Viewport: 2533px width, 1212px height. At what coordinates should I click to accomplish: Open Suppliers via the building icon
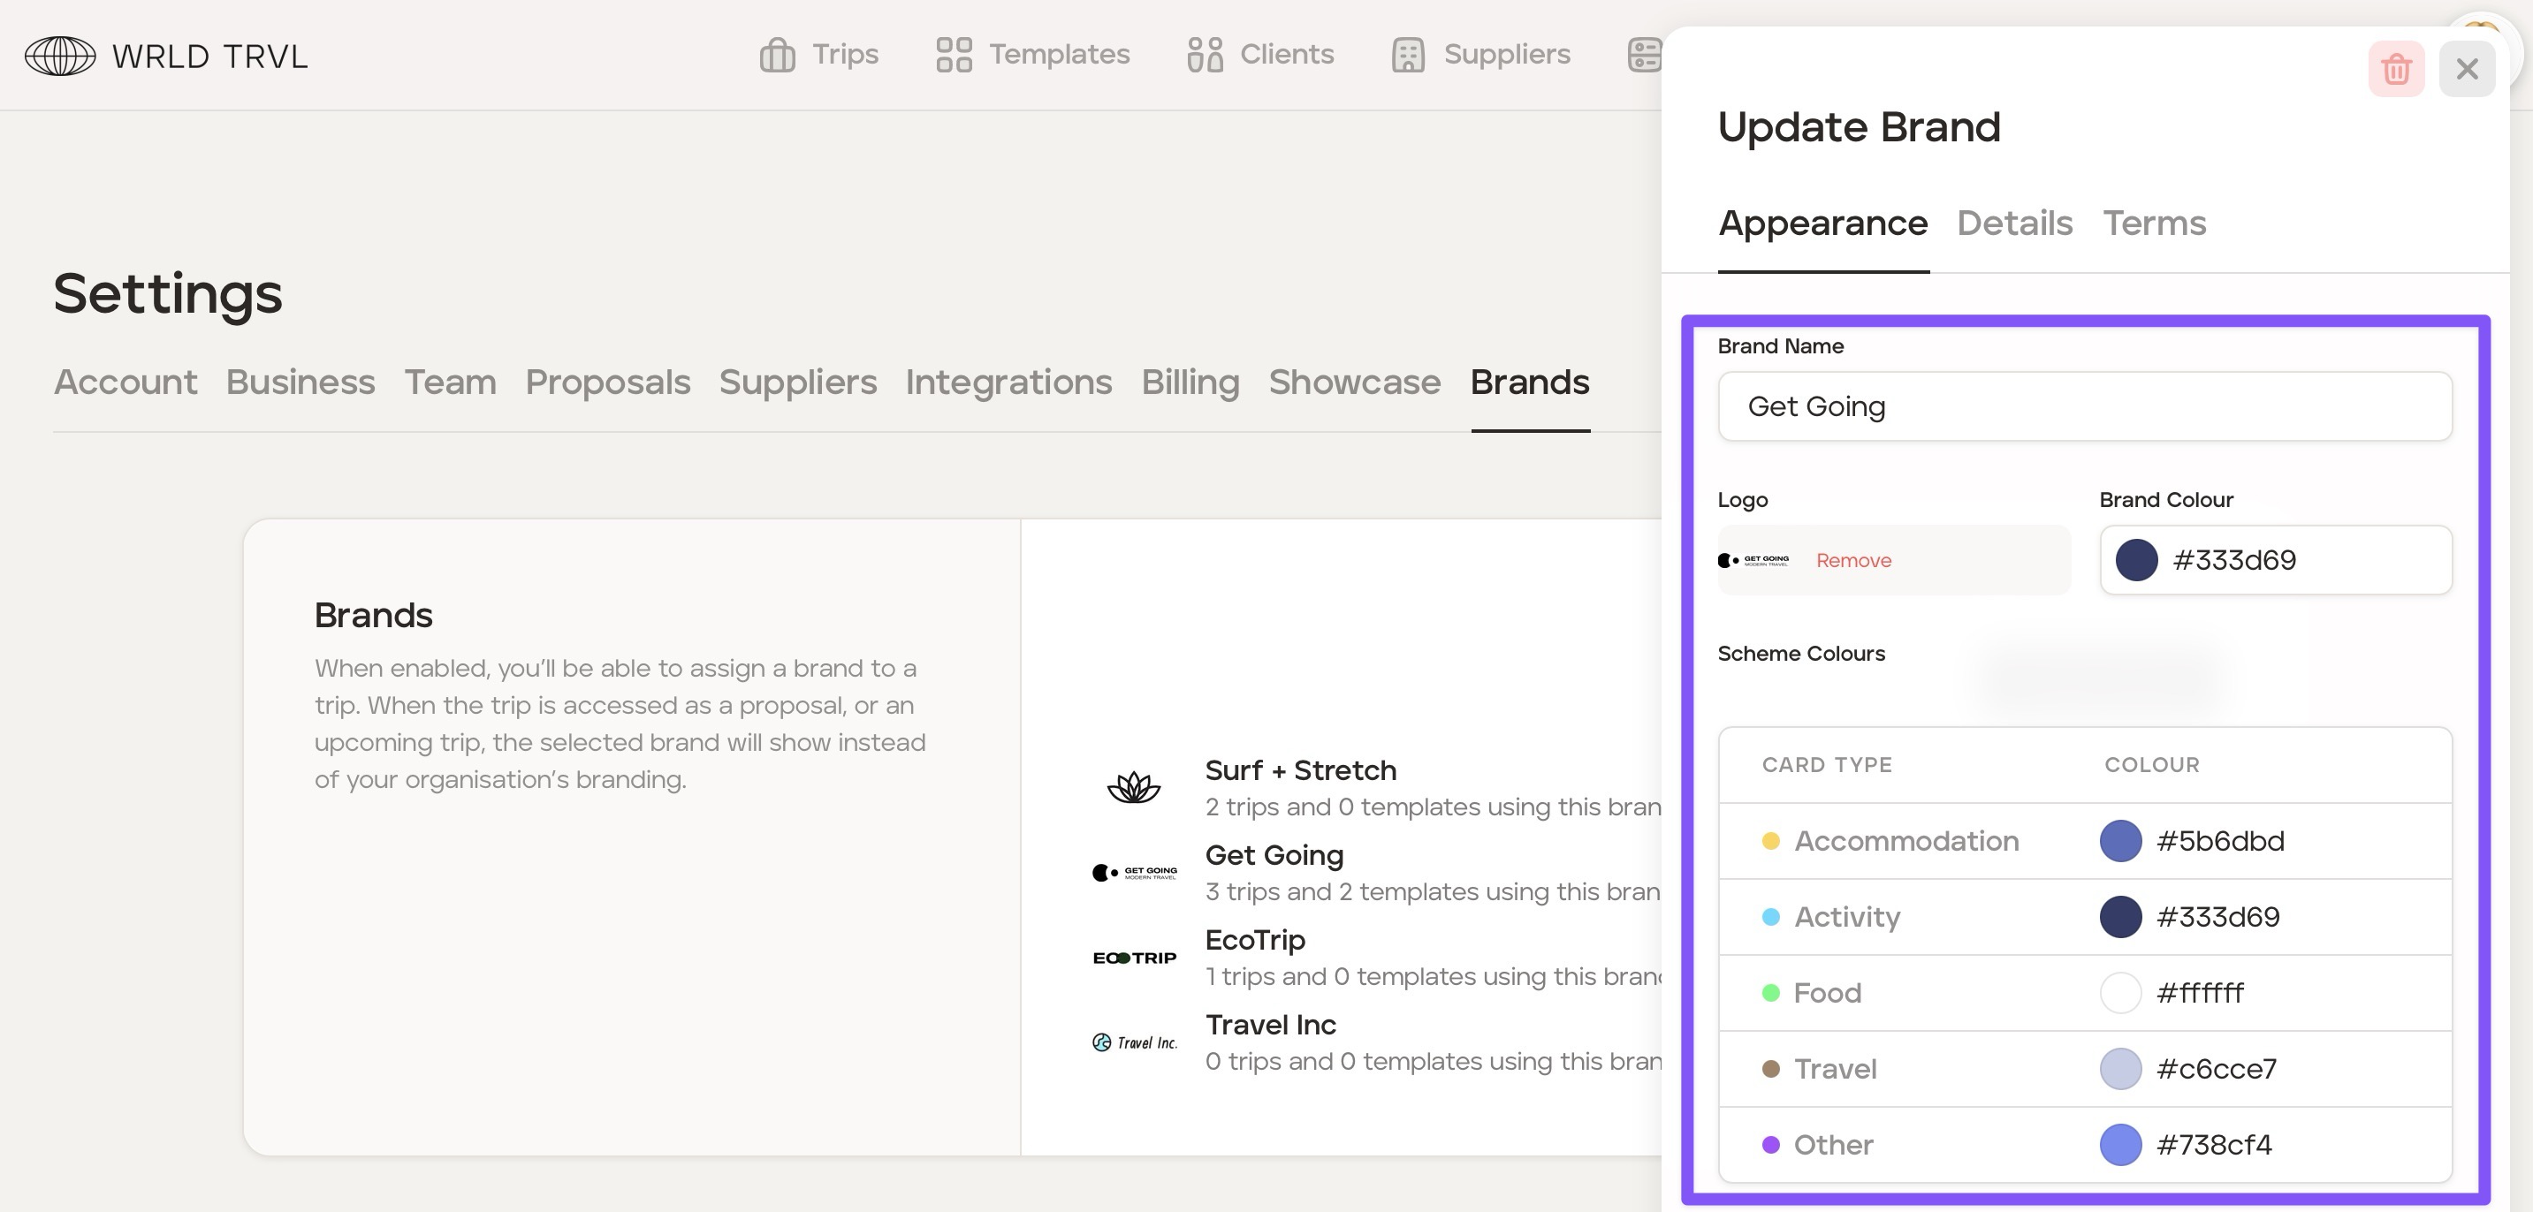[1407, 55]
